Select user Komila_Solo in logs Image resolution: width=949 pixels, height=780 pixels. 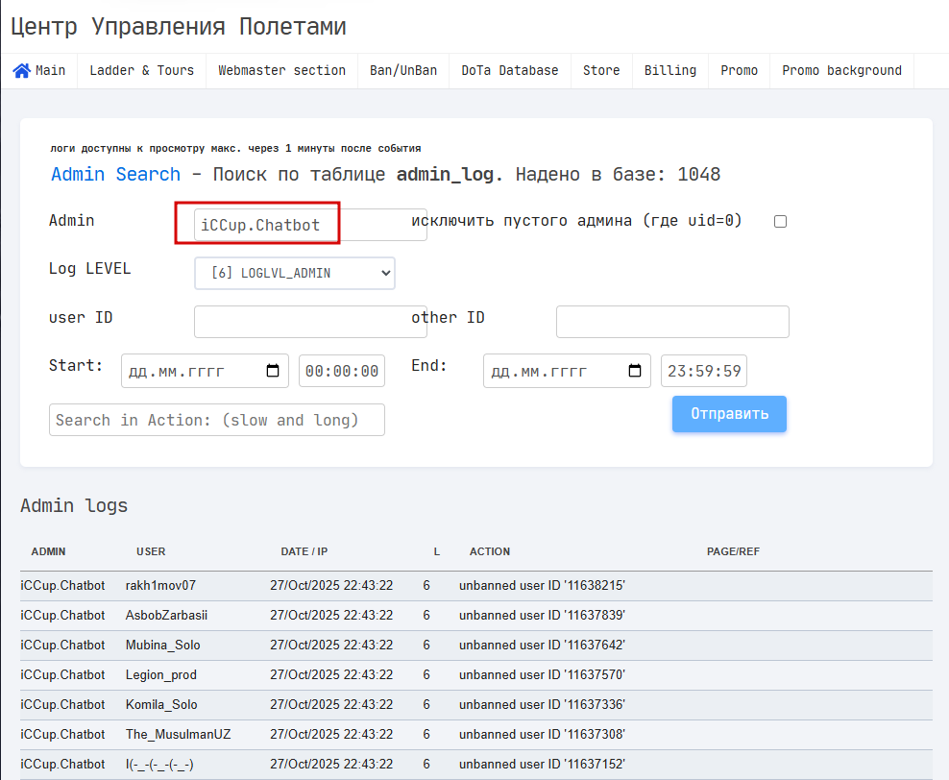(161, 704)
